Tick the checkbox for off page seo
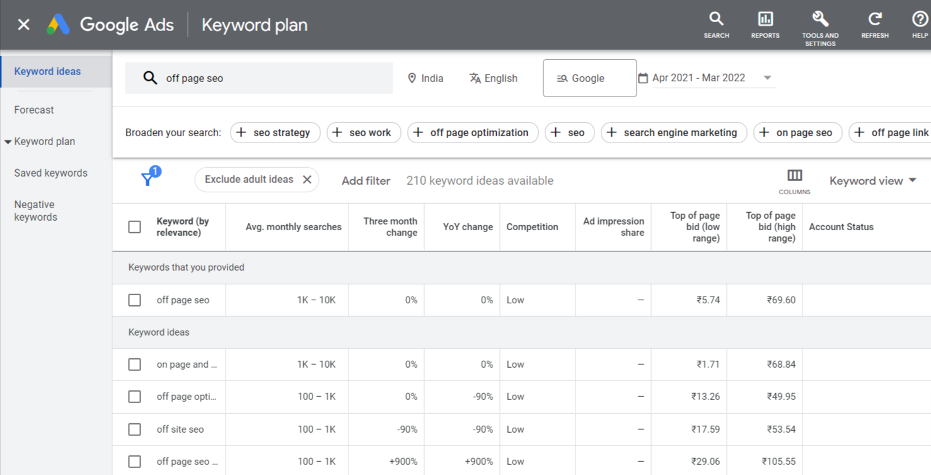The width and height of the screenshot is (931, 475). click(x=135, y=300)
